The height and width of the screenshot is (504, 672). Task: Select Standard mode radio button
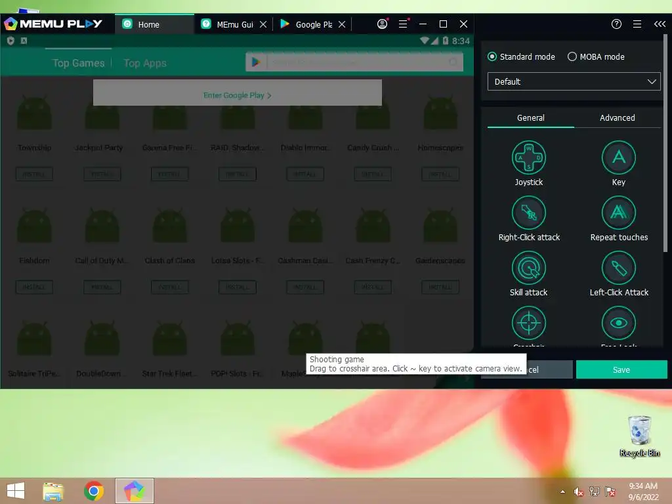492,56
